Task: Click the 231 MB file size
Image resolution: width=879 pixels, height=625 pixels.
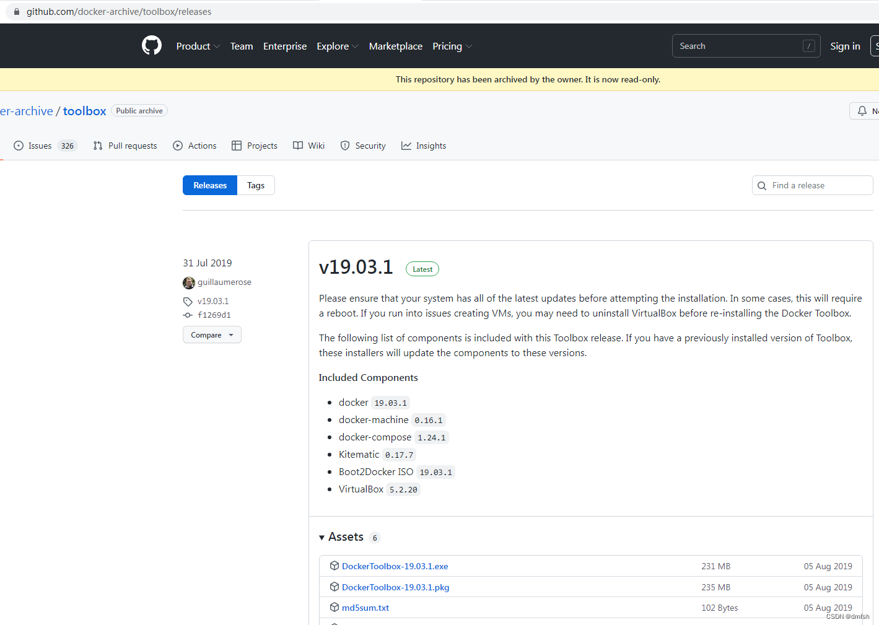Action: tap(716, 566)
